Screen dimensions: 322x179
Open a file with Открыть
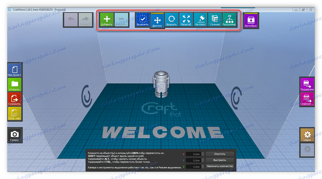pyautogui.click(x=14, y=84)
